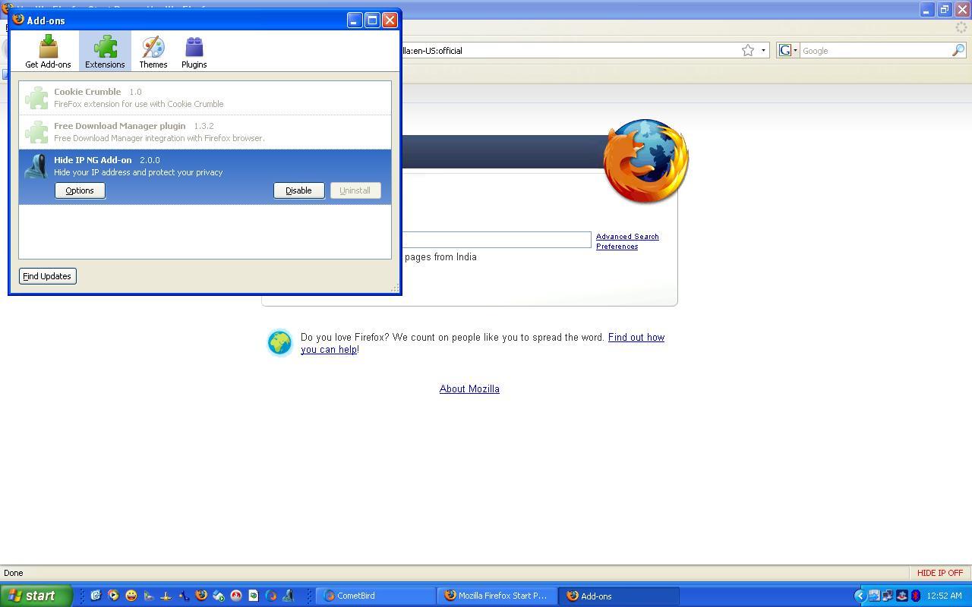
Task: Open the Plugins pane
Action: (194, 52)
